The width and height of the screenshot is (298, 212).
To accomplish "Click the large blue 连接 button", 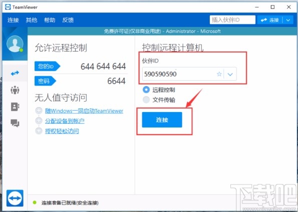I will pyautogui.click(x=162, y=120).
